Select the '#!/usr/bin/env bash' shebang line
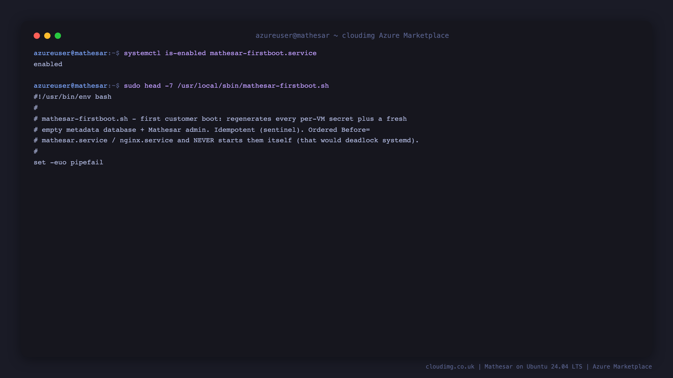 (x=73, y=97)
